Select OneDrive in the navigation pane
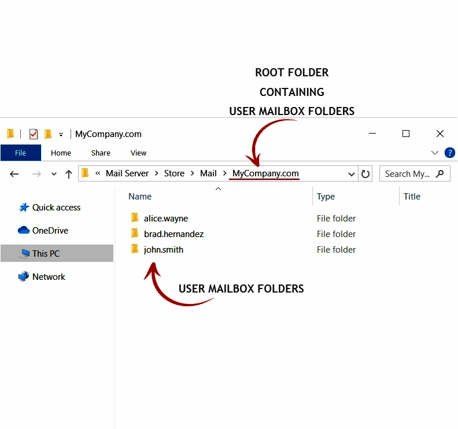The height and width of the screenshot is (429, 458). [50, 231]
